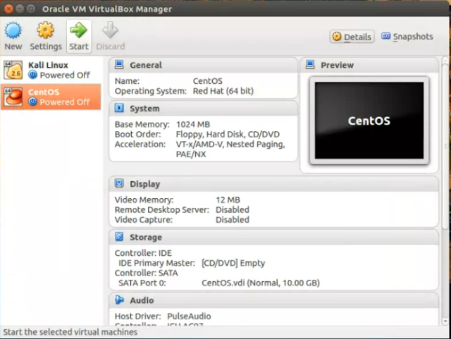Screen dimensions: 451x339
Task: Select the Kali Linux OS icon
Action: [13, 70]
